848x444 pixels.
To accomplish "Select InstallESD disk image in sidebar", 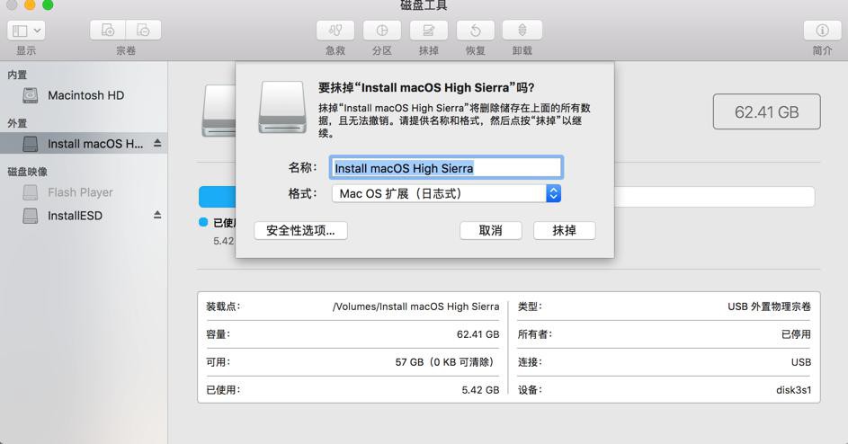I will (84, 216).
